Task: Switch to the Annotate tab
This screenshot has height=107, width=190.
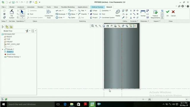Action: pyautogui.click(x=31, y=7)
